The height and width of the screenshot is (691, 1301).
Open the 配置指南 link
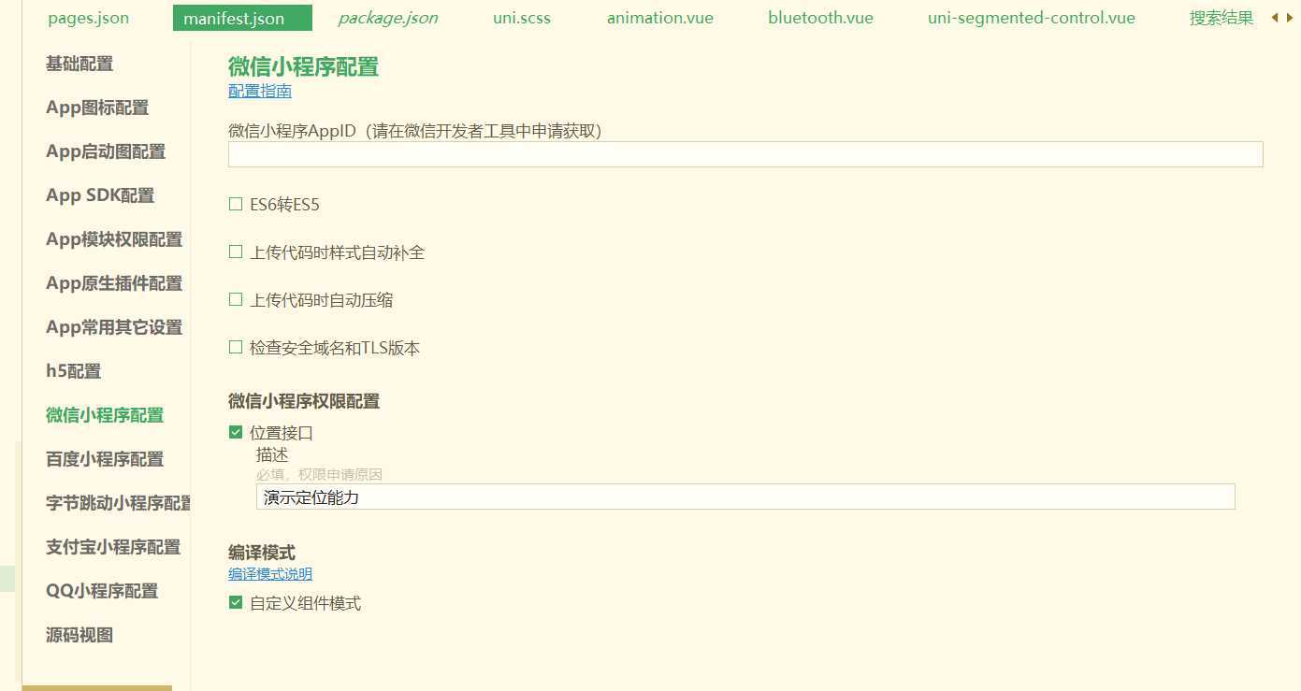point(260,91)
